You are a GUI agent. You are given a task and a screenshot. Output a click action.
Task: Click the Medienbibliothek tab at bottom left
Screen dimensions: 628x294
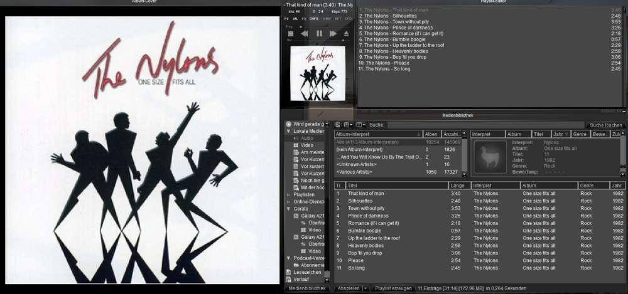pos(307,288)
